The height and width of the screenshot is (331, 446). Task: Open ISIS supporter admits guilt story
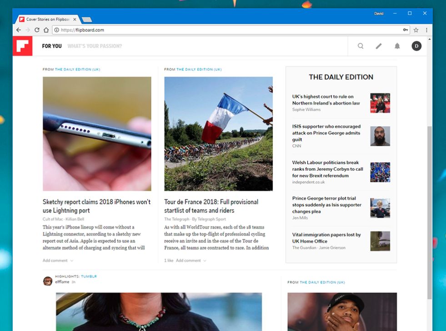point(326,133)
